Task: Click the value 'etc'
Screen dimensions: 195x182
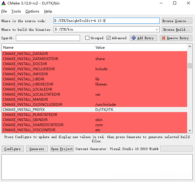Action: pos(98,130)
